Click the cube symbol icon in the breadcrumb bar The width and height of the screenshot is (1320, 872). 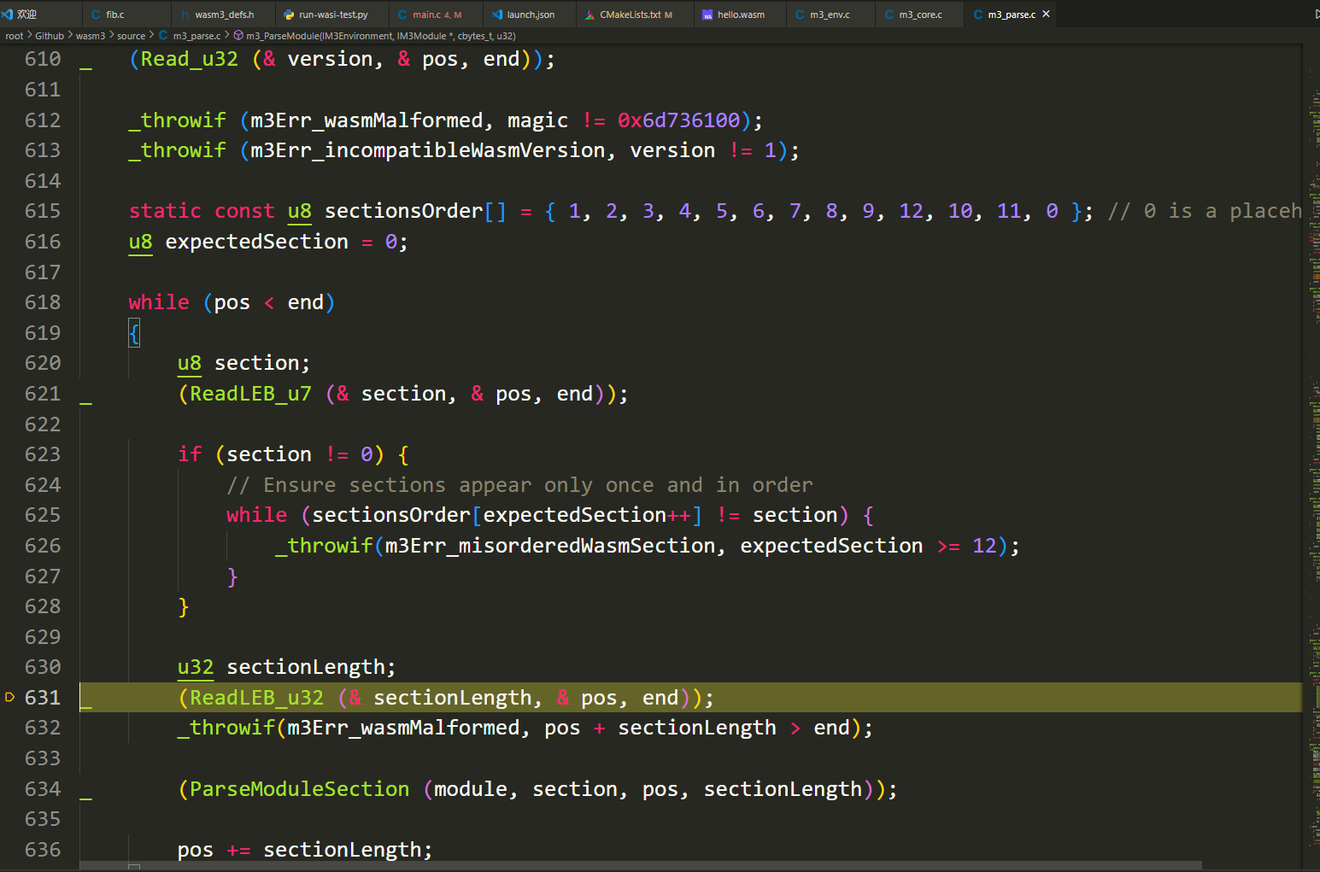[x=240, y=36]
